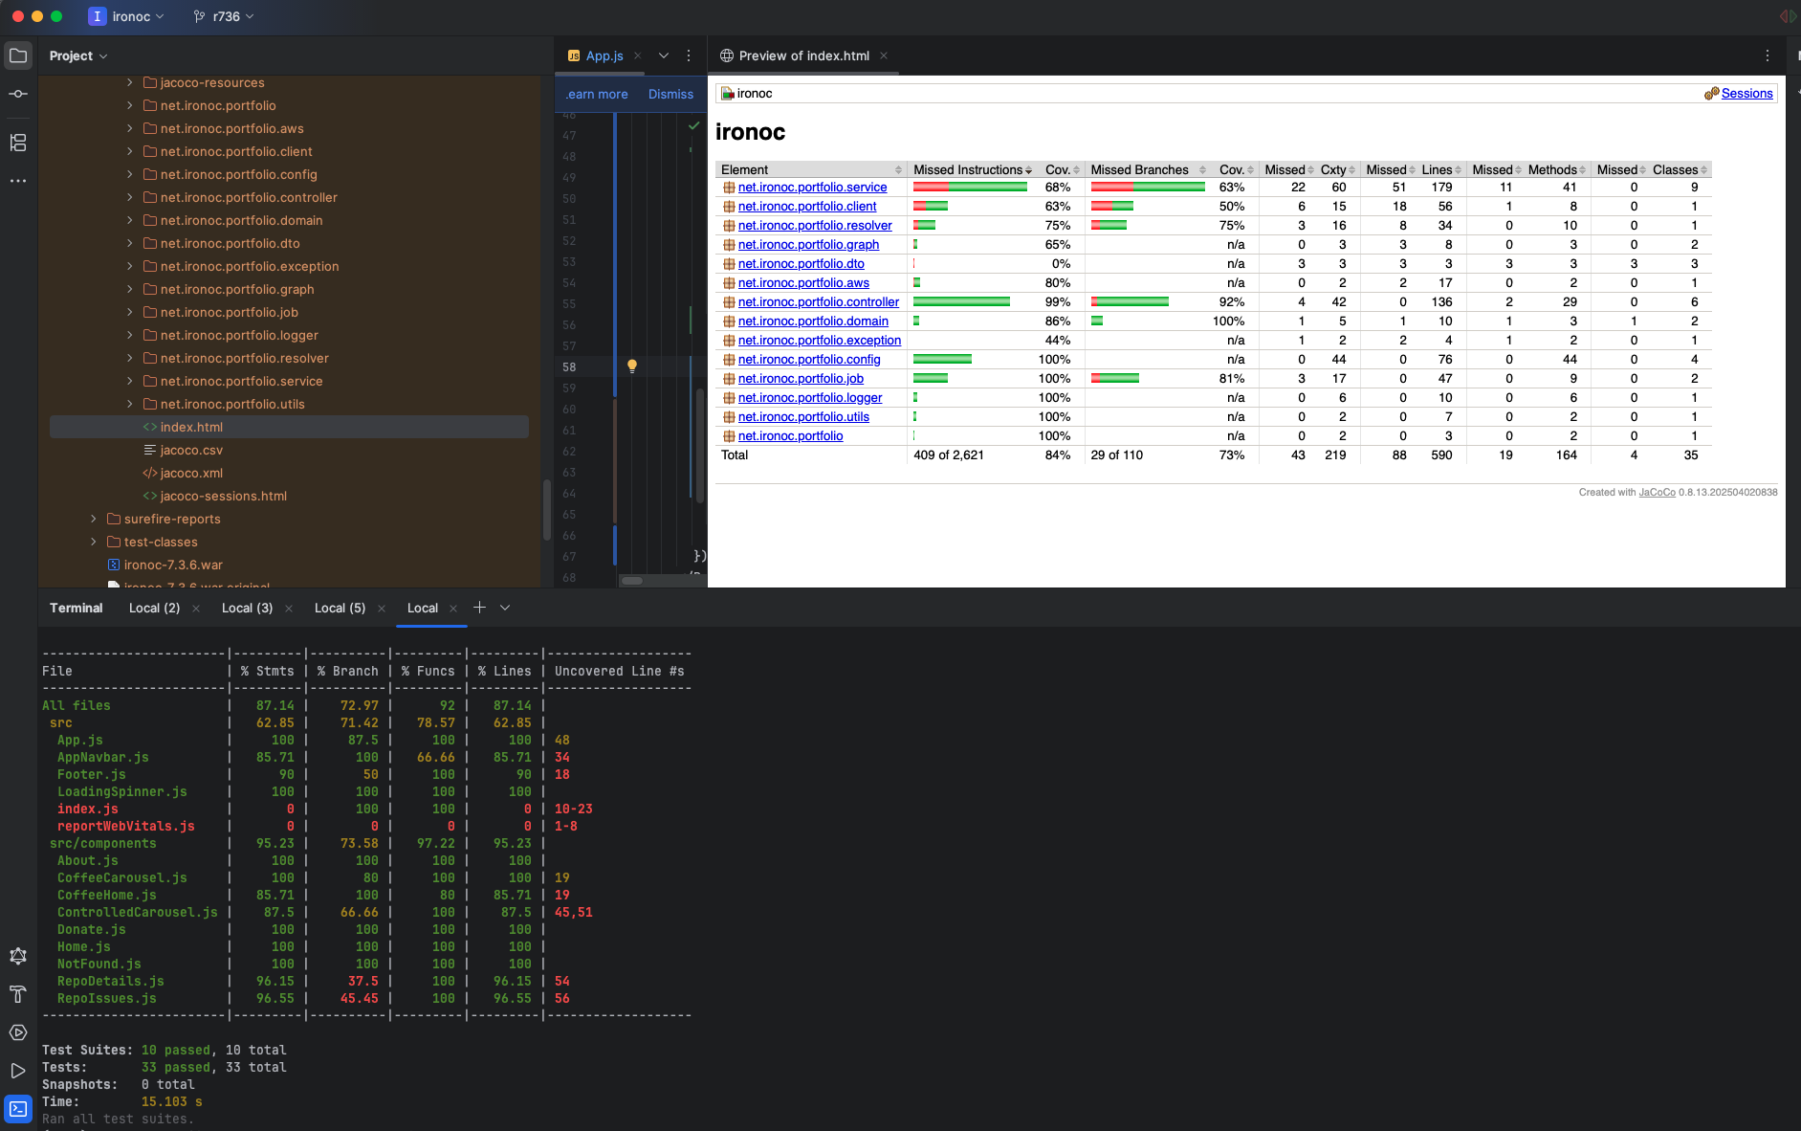The image size is (1801, 1131).
Task: Switch to the App.js editor tab
Action: tap(604, 55)
